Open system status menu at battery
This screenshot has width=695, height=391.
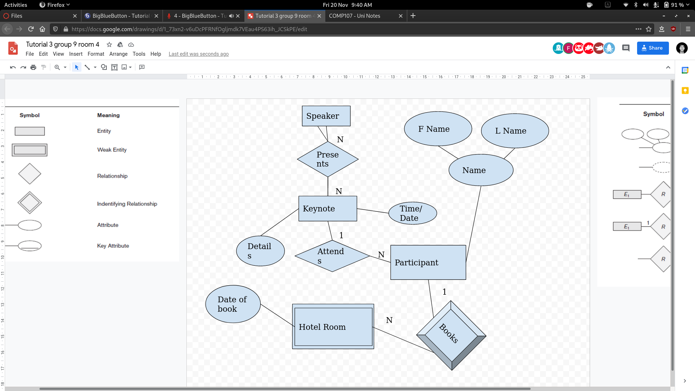pyautogui.click(x=677, y=5)
